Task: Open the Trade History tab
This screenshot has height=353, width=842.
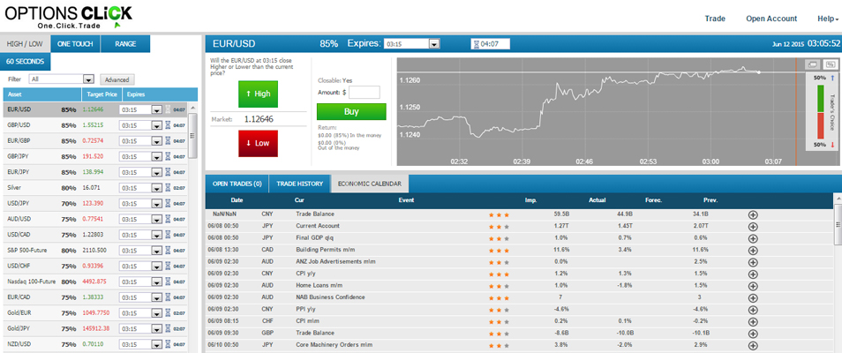Action: pyautogui.click(x=299, y=184)
